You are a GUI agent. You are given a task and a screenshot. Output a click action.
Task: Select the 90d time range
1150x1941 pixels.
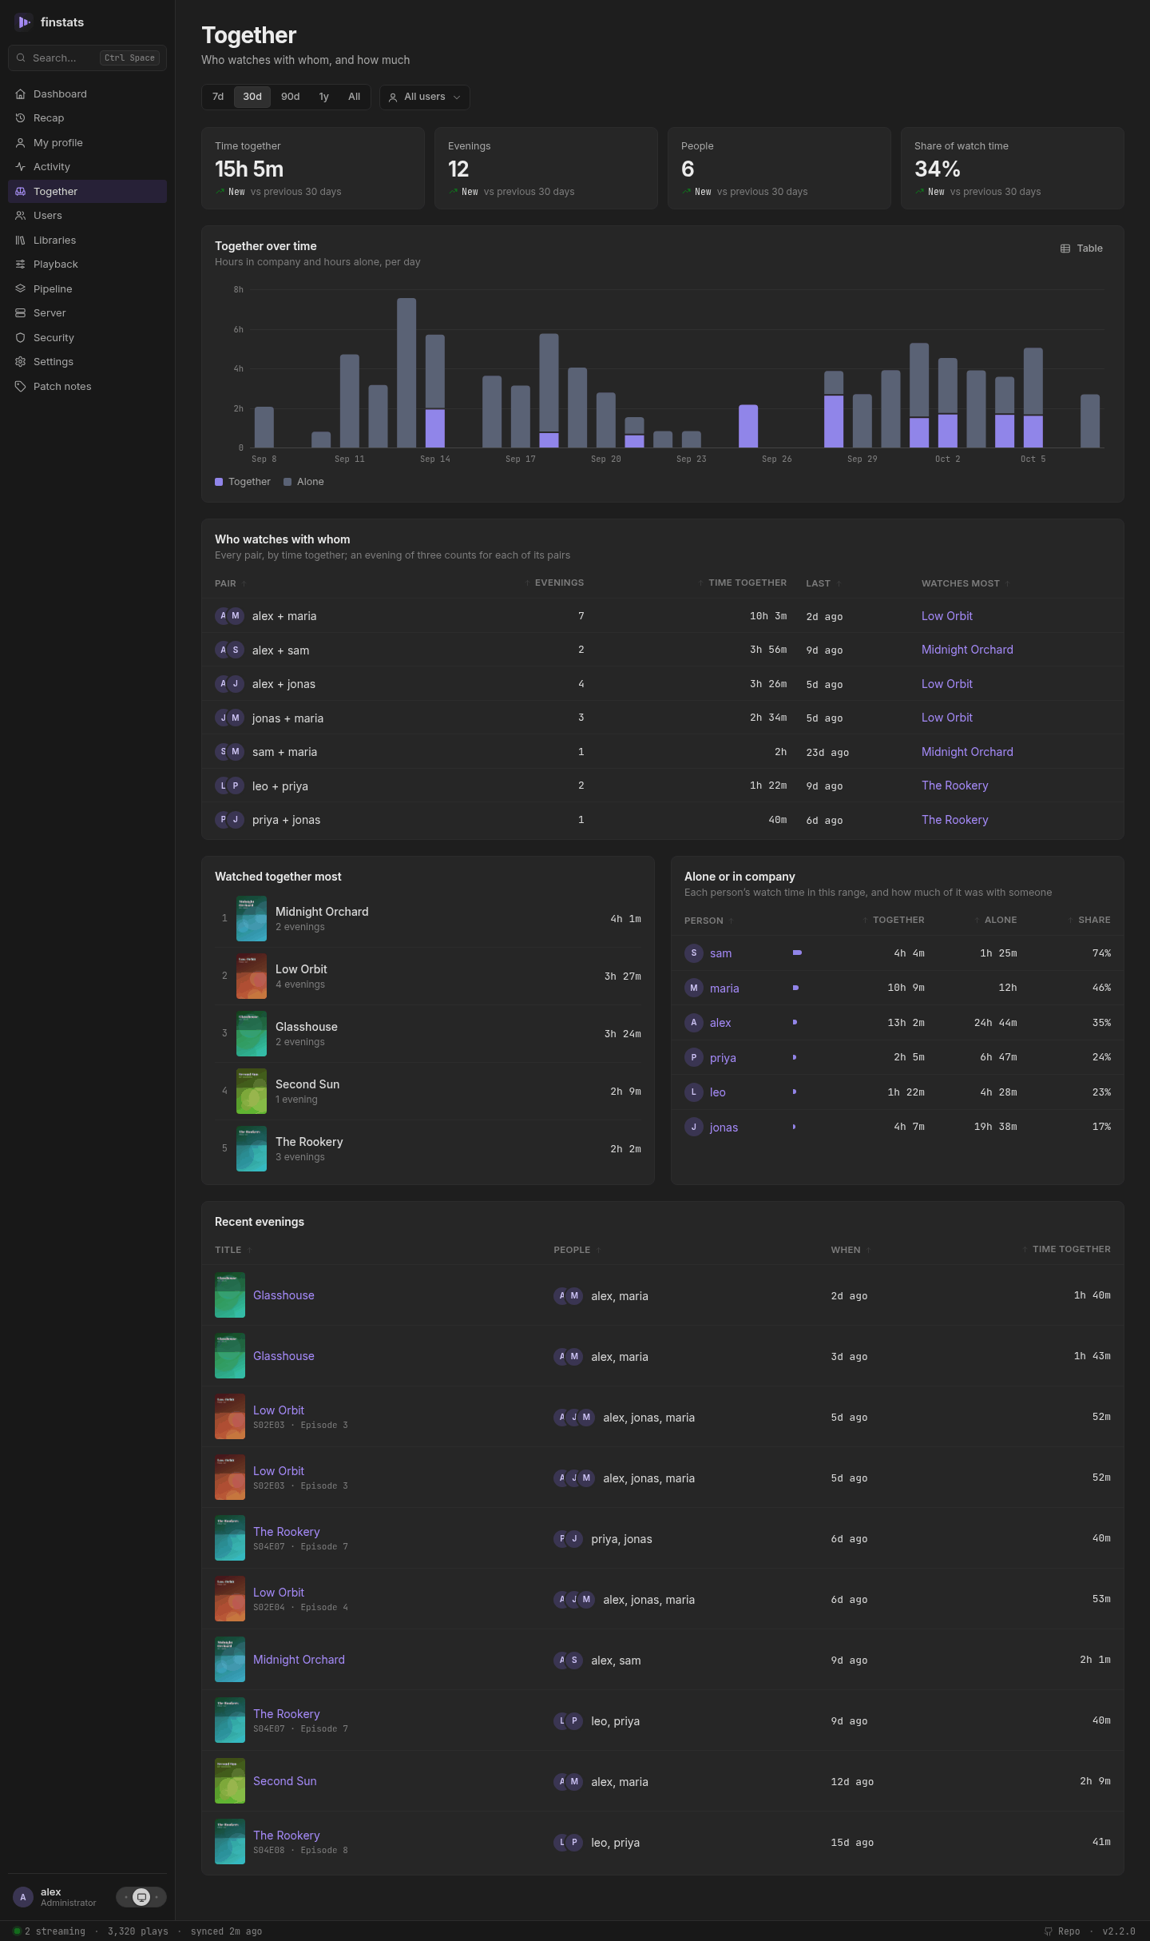[291, 97]
